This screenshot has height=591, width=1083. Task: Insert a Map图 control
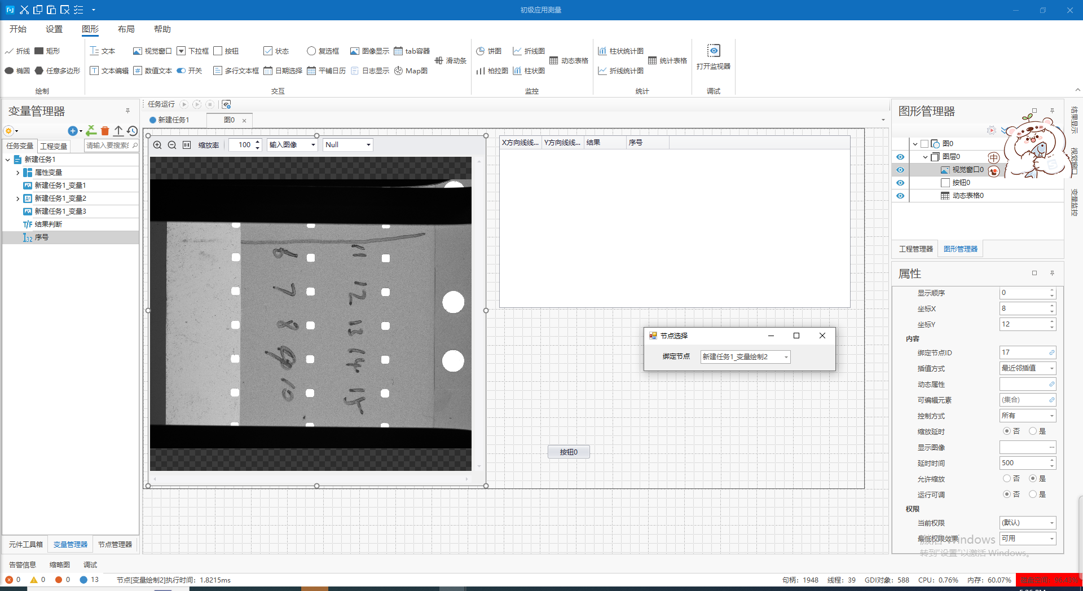(411, 71)
